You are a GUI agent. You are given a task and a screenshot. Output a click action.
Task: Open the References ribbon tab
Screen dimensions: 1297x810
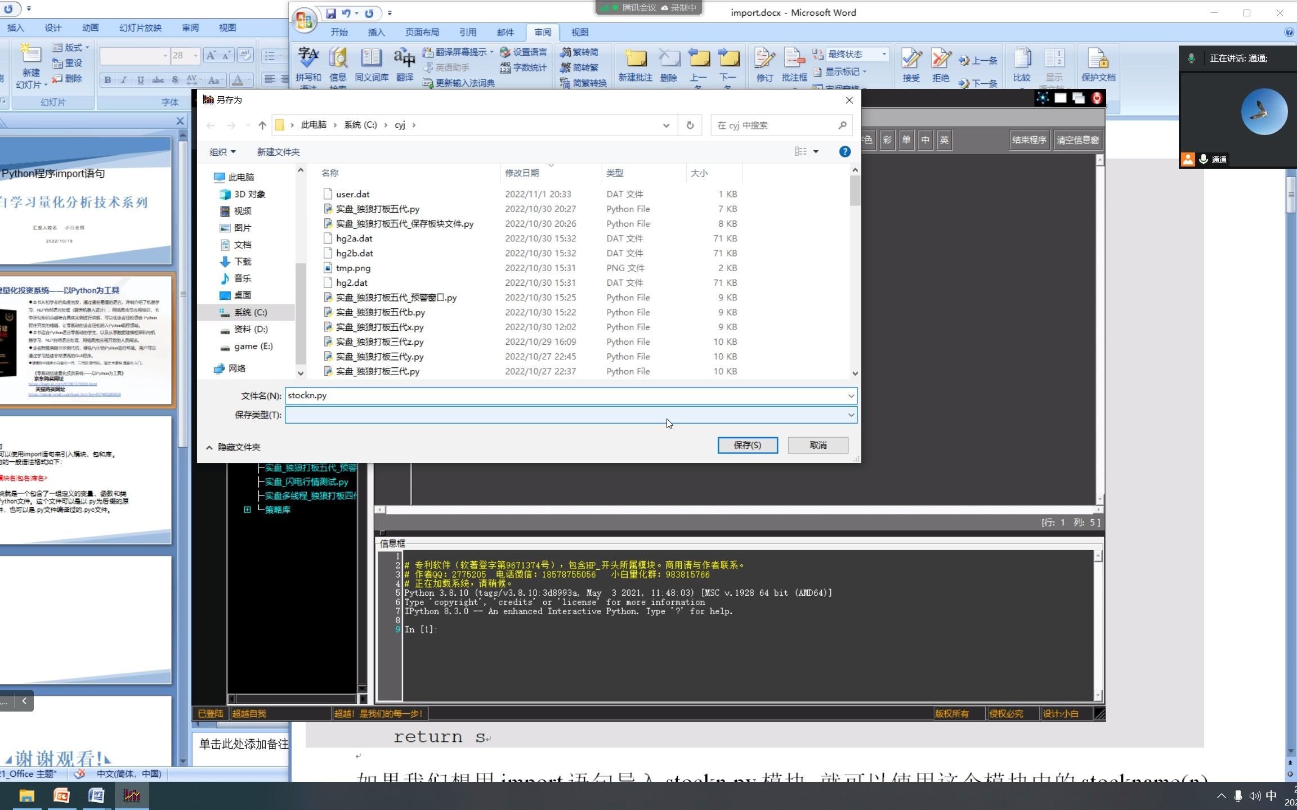(x=467, y=32)
